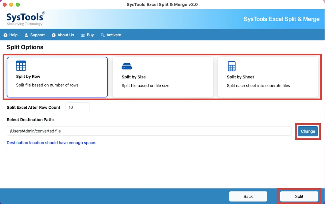Click the Back button
The width and height of the screenshot is (325, 204).
pos(248,196)
